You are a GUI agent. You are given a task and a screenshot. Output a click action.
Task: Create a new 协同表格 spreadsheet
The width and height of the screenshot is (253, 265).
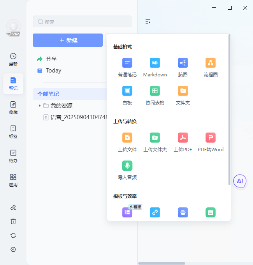[155, 95]
